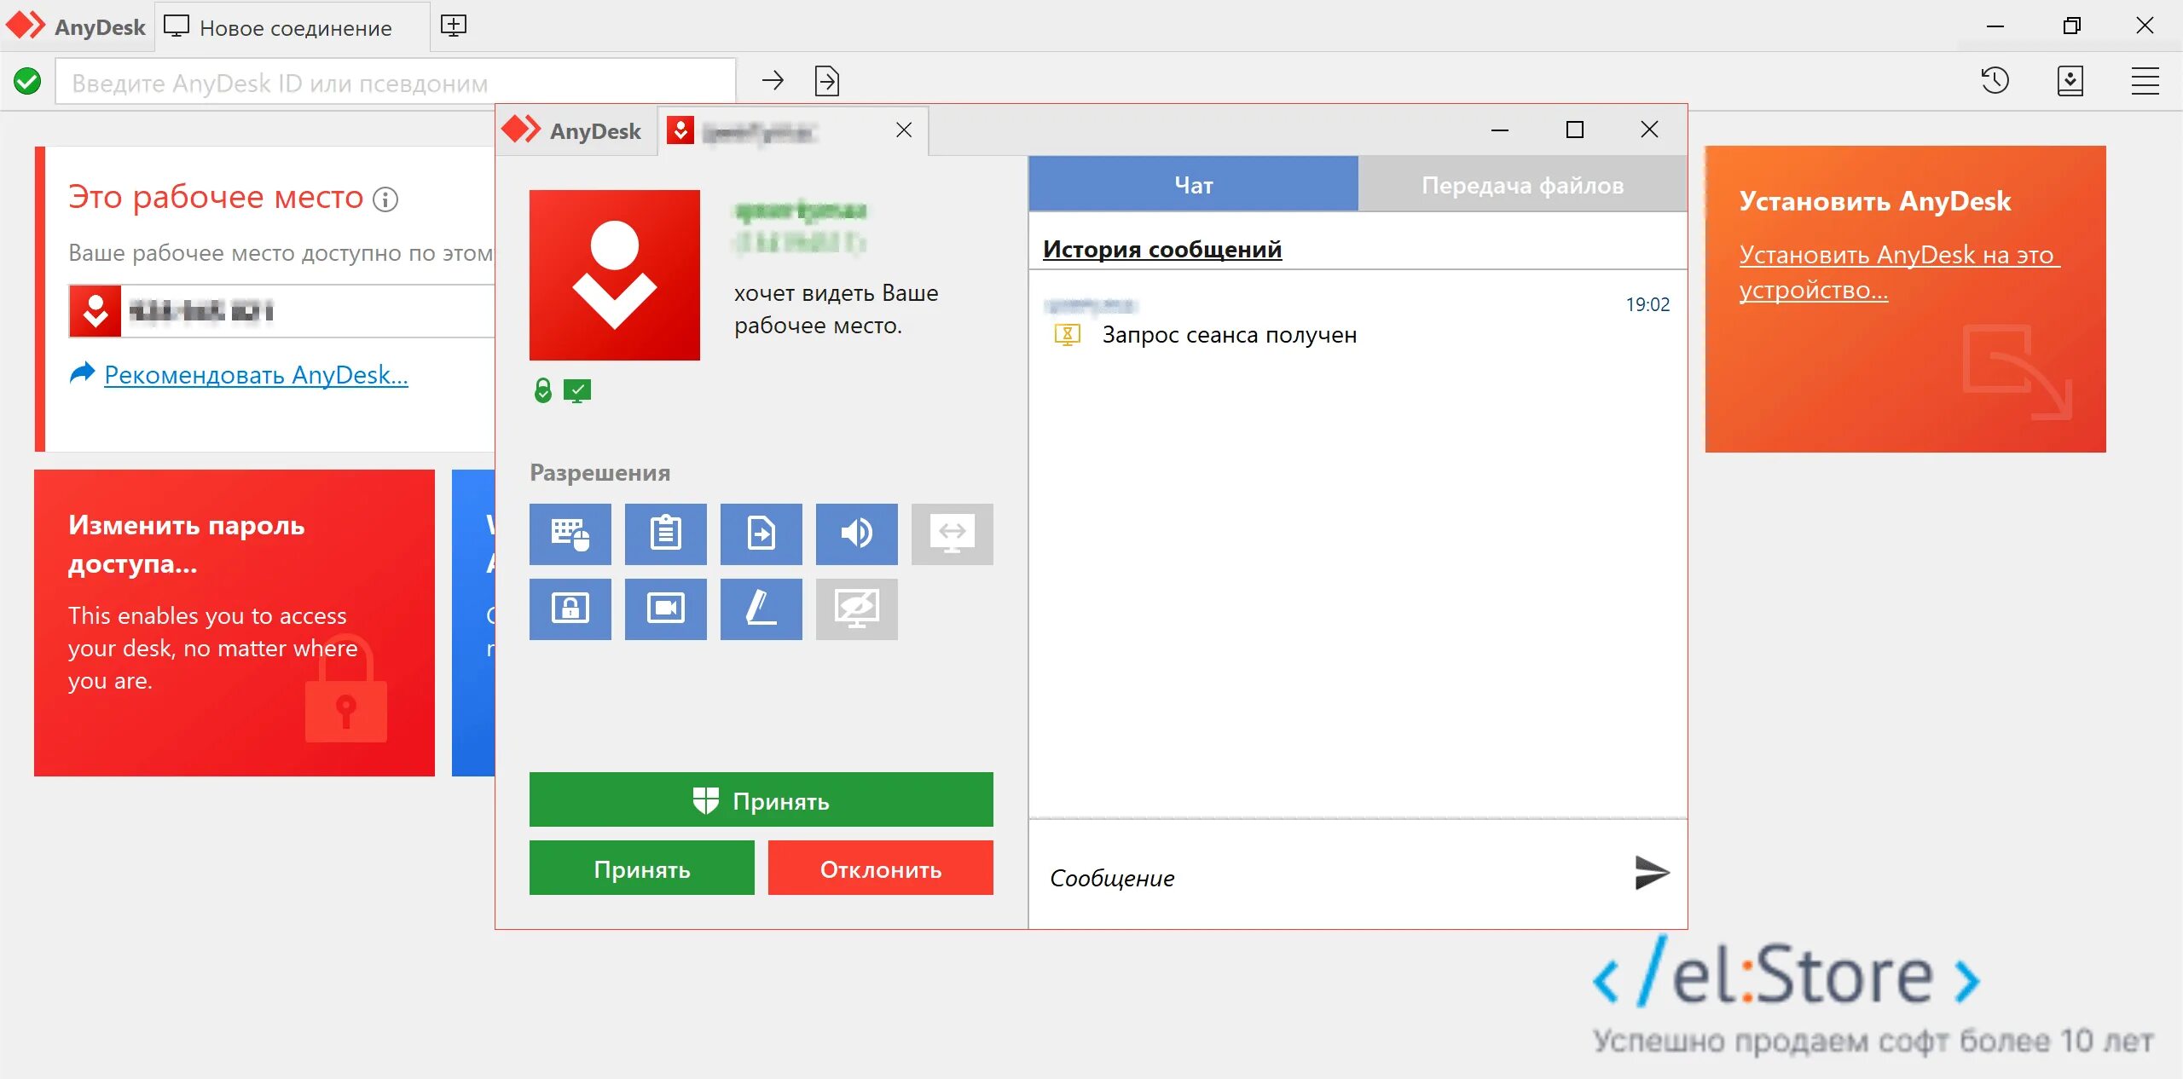Image resolution: width=2183 pixels, height=1079 pixels.
Task: Click the История сообщений heading
Action: [x=1161, y=249]
